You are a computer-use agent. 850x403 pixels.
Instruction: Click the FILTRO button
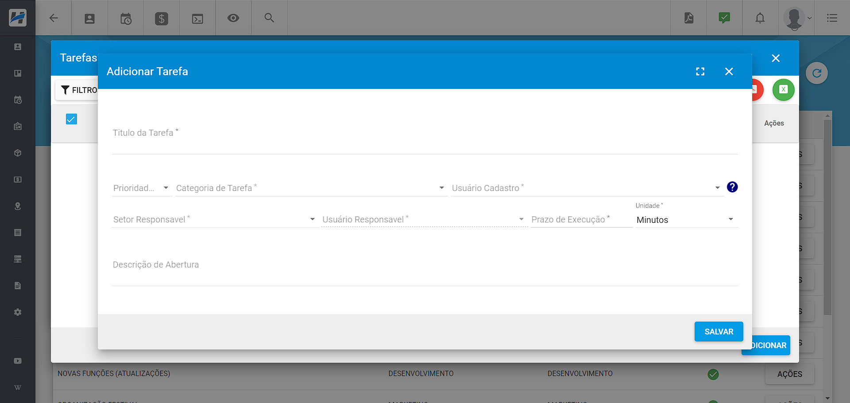point(78,90)
